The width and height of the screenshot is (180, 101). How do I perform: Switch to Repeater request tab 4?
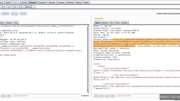pyautogui.click(x=10, y=7)
